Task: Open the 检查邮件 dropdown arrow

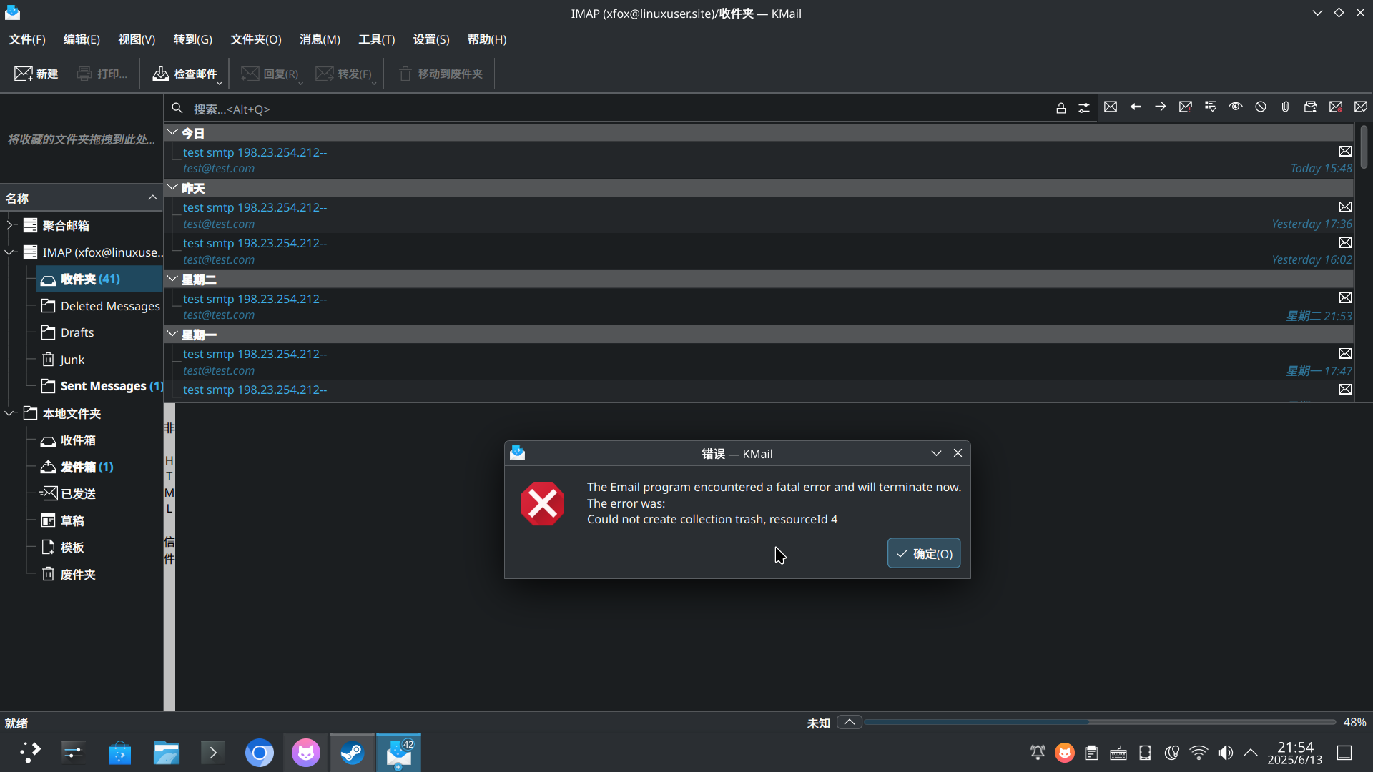Action: [220, 83]
